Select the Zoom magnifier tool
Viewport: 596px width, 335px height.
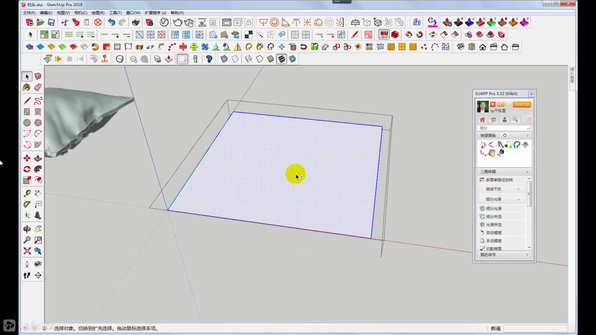(27, 240)
